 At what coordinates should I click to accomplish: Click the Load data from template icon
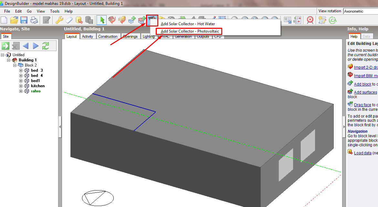79,20
